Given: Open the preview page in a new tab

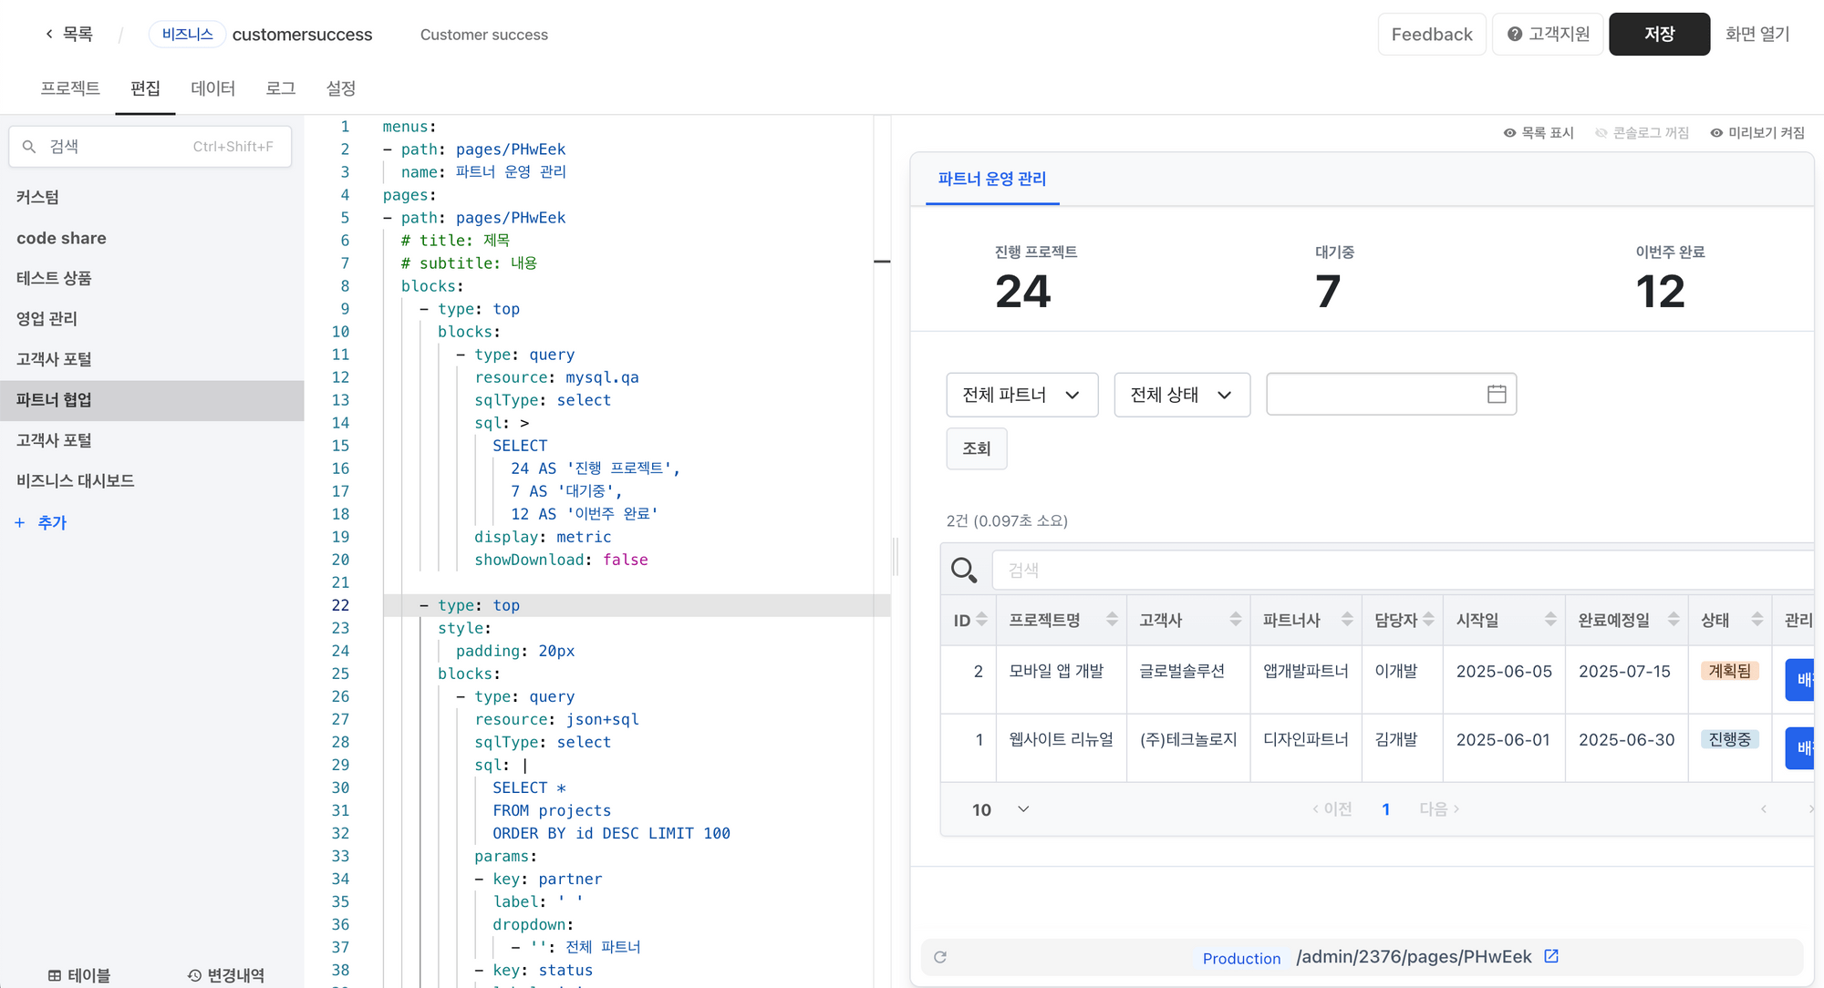Looking at the screenshot, I should click(1550, 956).
